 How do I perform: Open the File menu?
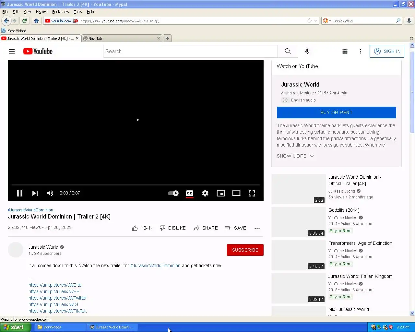[x=5, y=12]
